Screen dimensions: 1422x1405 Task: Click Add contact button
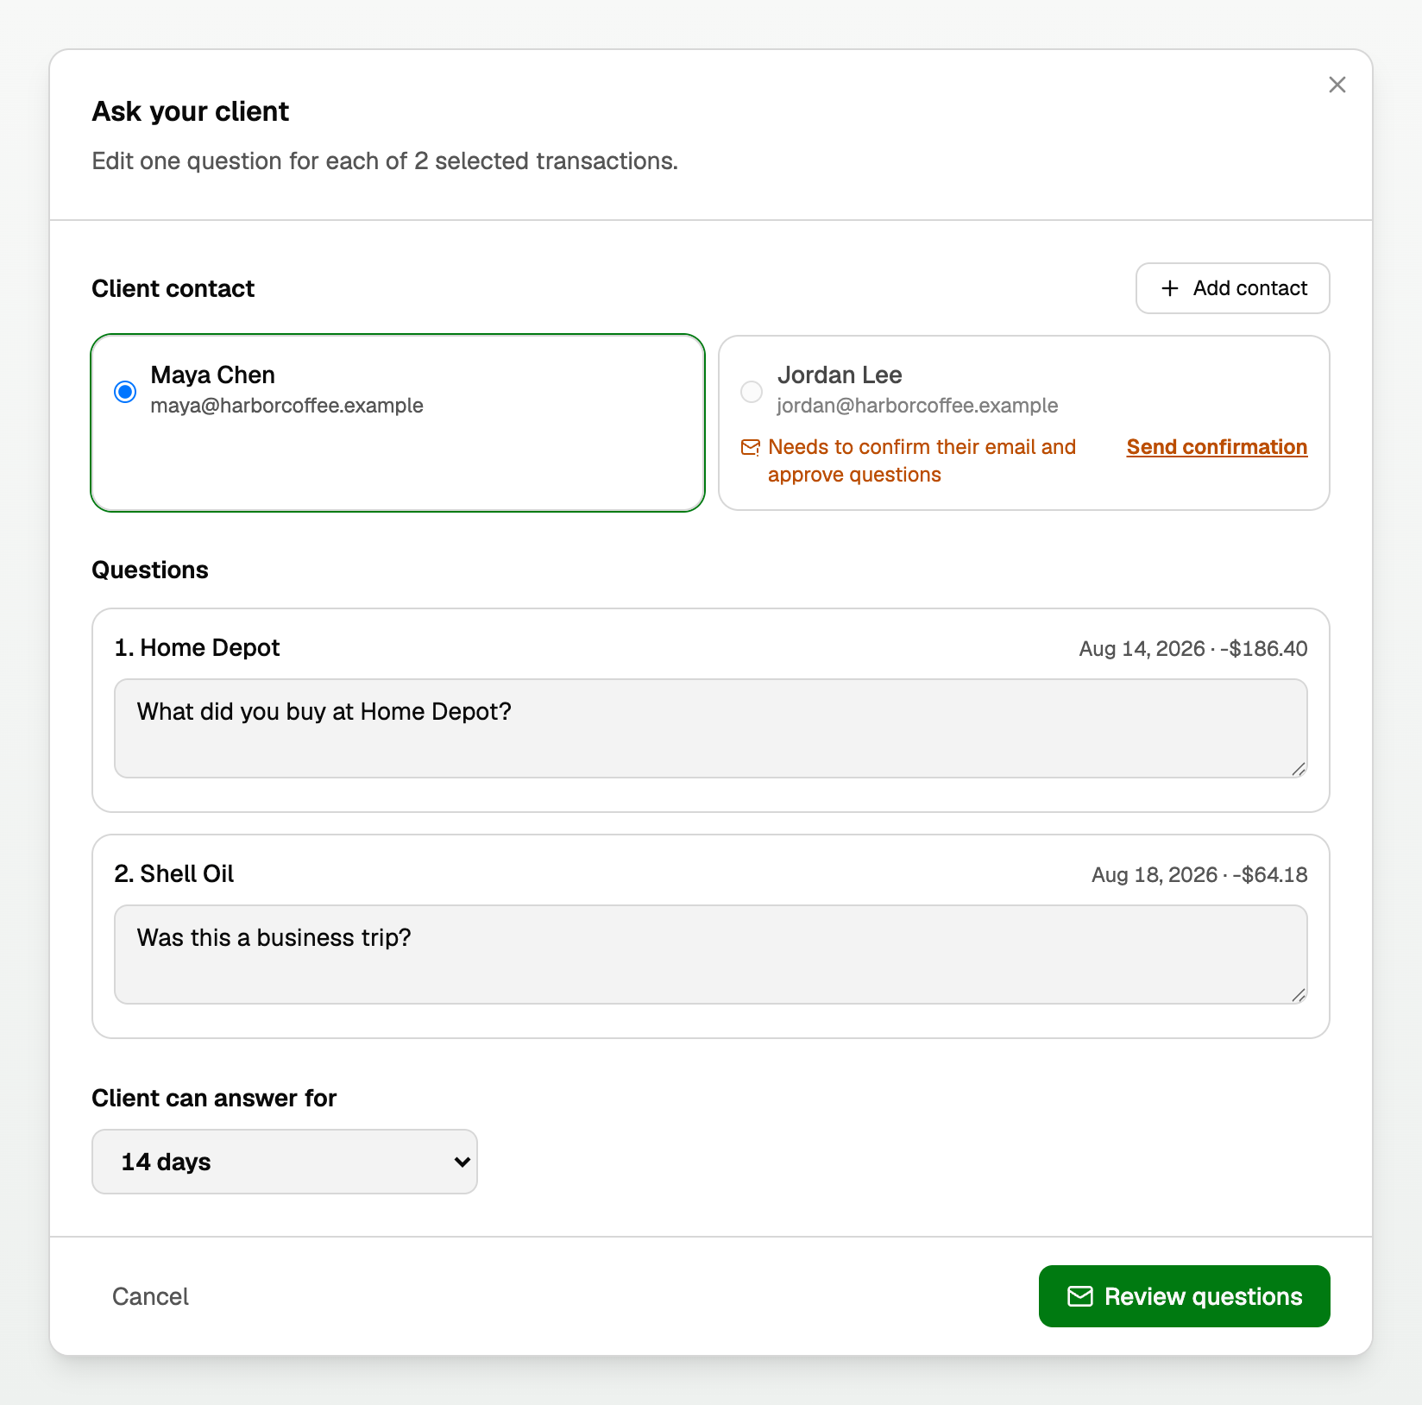click(x=1232, y=288)
